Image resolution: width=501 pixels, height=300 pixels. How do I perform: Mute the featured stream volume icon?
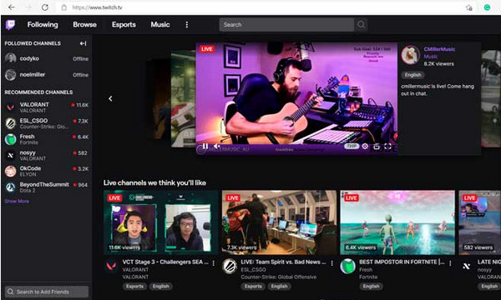[216, 147]
